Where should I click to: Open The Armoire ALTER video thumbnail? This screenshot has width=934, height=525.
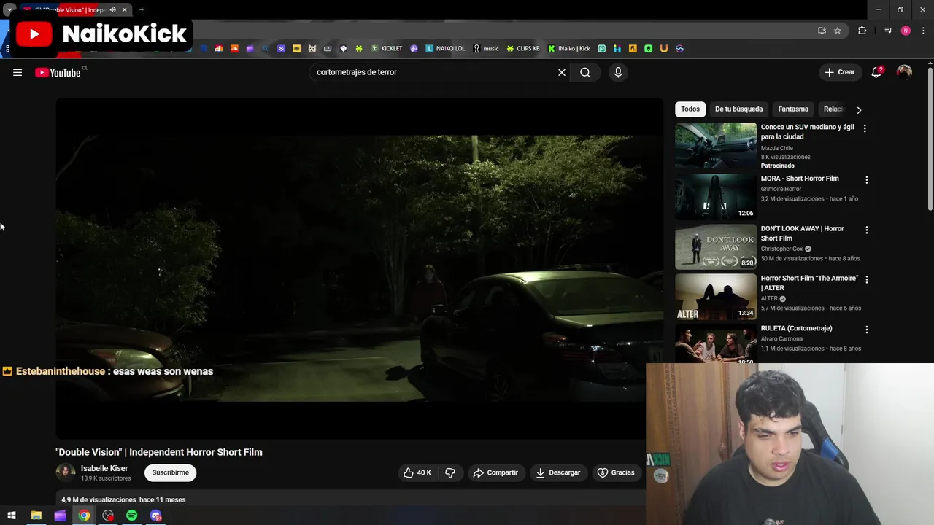[x=716, y=296]
